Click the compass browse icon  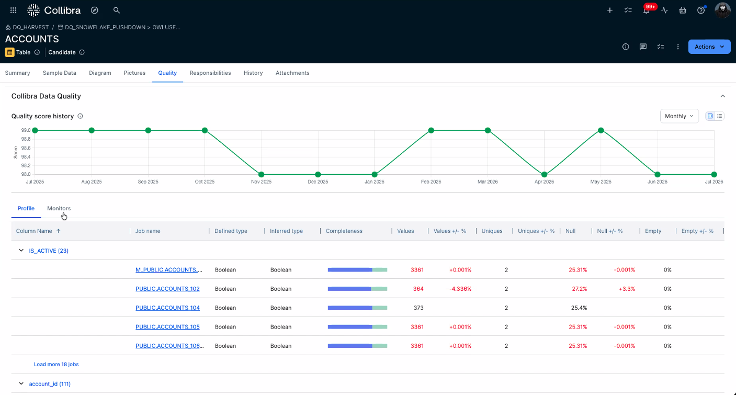click(x=95, y=10)
